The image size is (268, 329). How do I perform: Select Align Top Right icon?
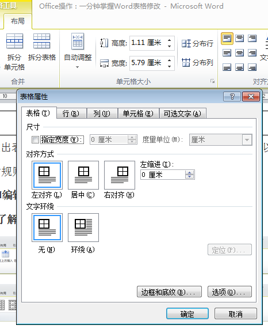252,39
